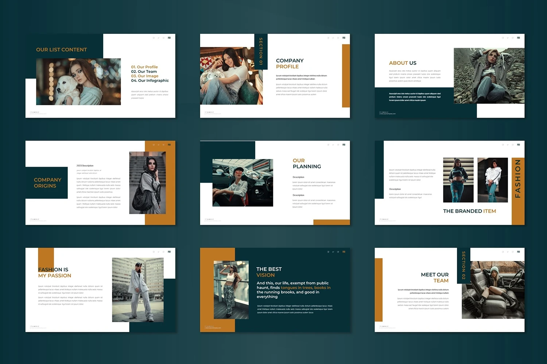Open the hamburger menu on Our Planning slide

(344, 145)
